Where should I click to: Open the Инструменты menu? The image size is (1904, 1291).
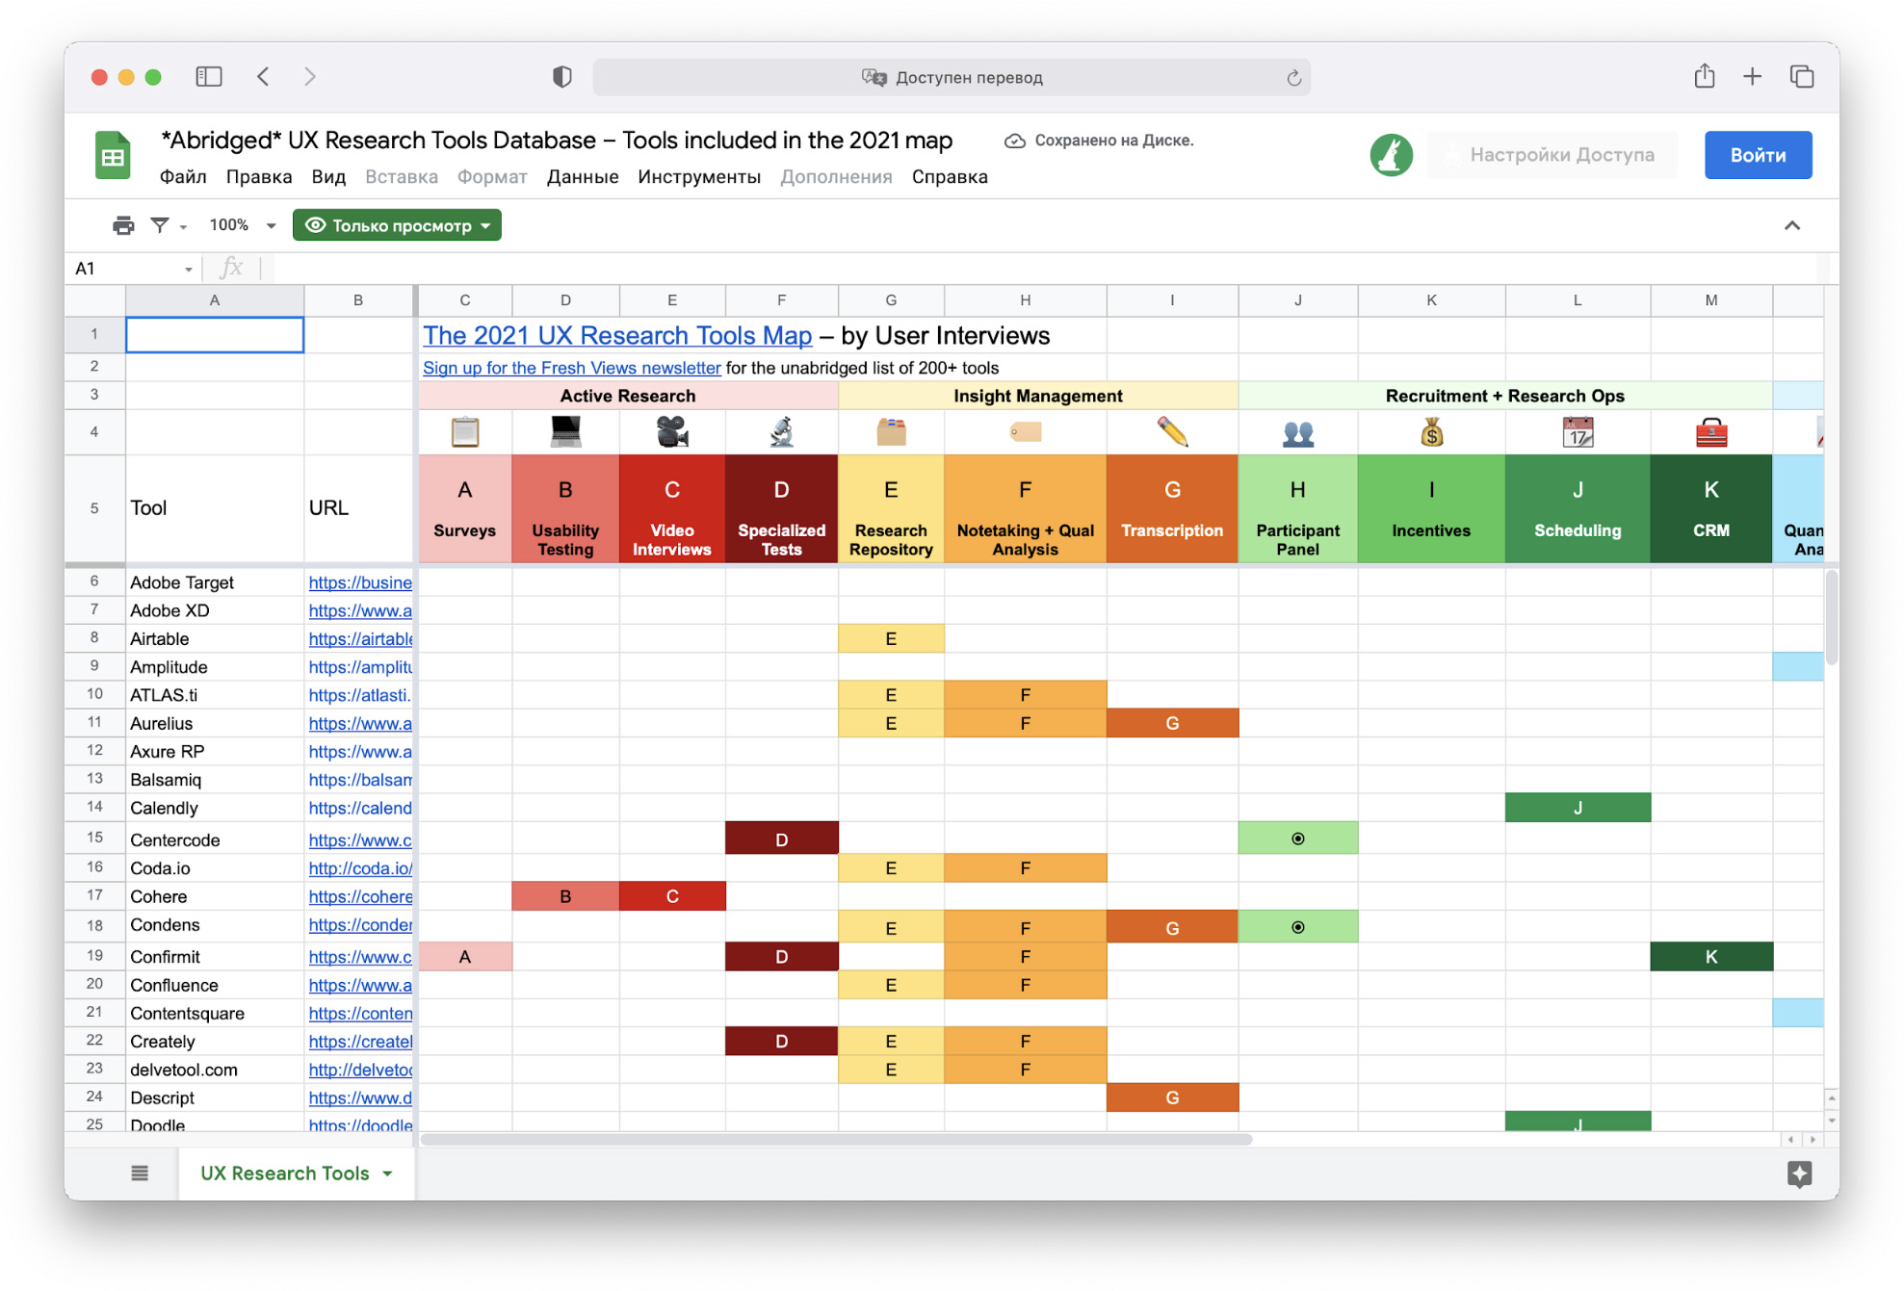(699, 177)
